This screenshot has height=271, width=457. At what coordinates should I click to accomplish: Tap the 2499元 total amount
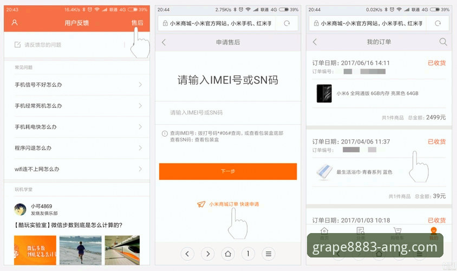coord(436,117)
